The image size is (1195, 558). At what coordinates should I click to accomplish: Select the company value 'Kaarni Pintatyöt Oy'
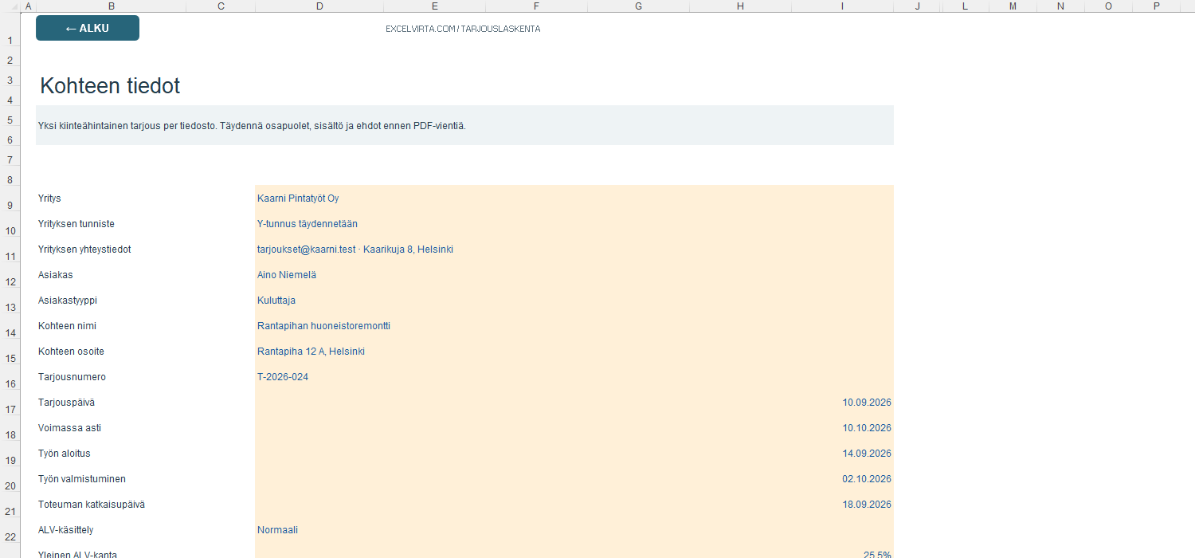298,198
